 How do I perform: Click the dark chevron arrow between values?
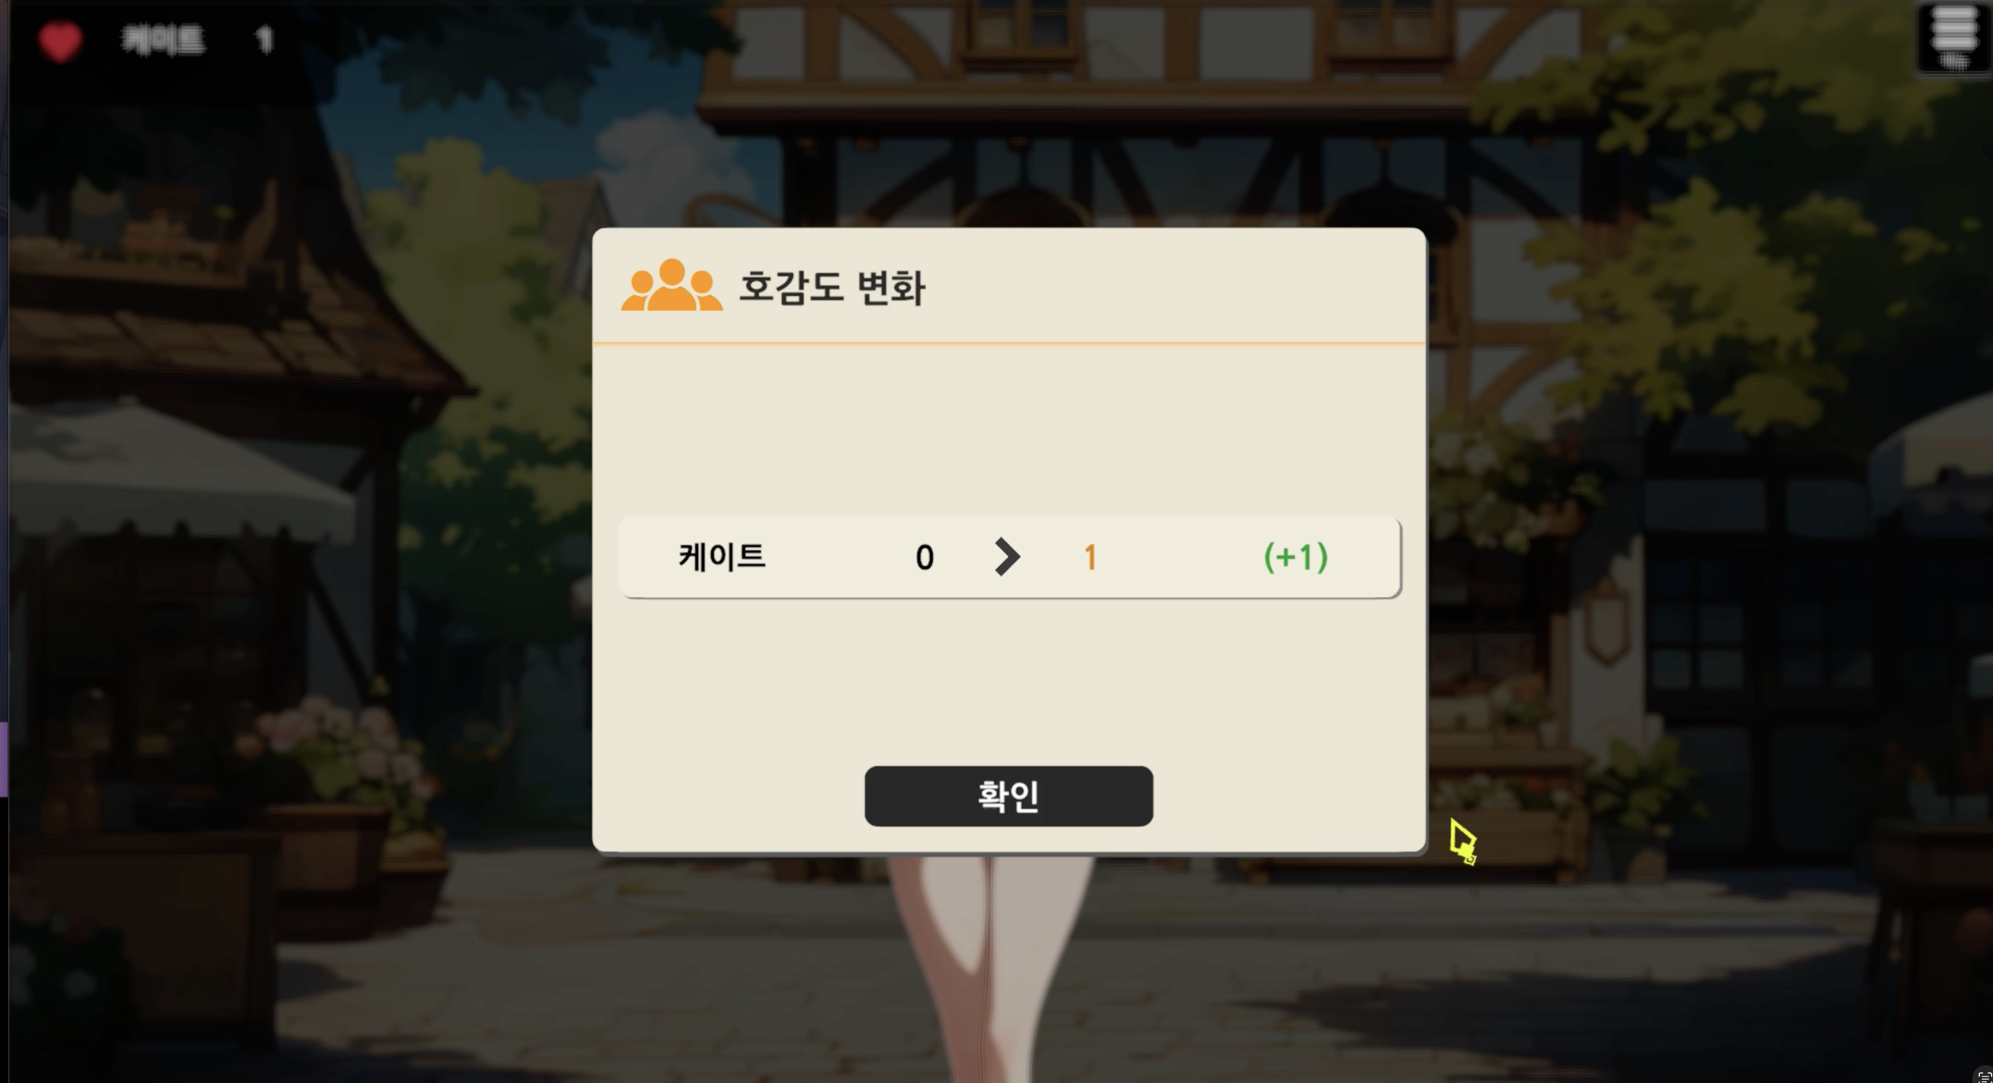(x=1006, y=557)
